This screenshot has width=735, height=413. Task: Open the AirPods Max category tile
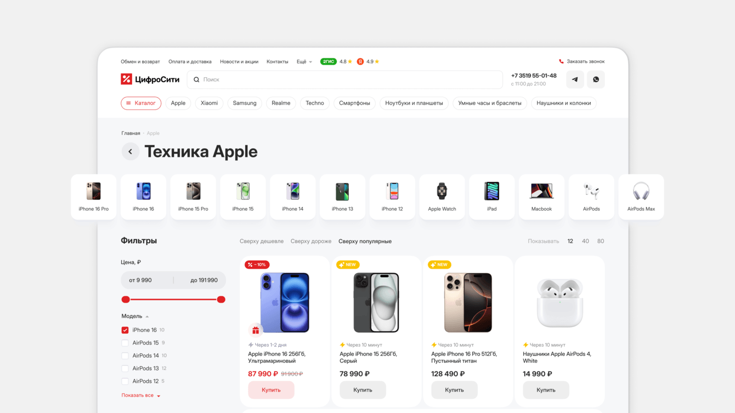tap(641, 197)
